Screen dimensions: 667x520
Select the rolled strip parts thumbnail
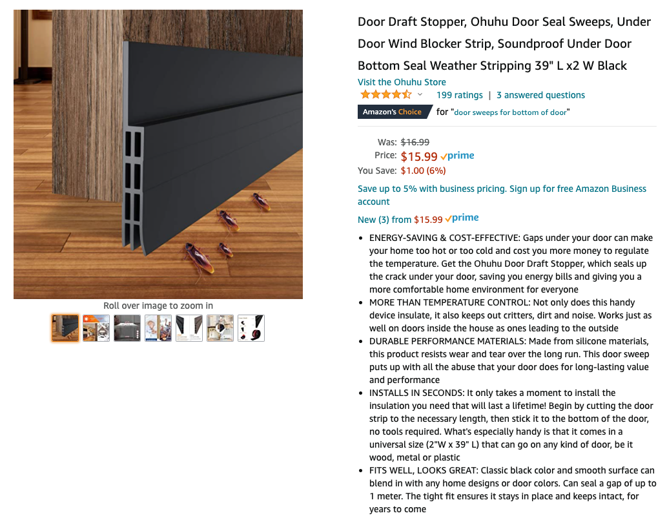(251, 328)
